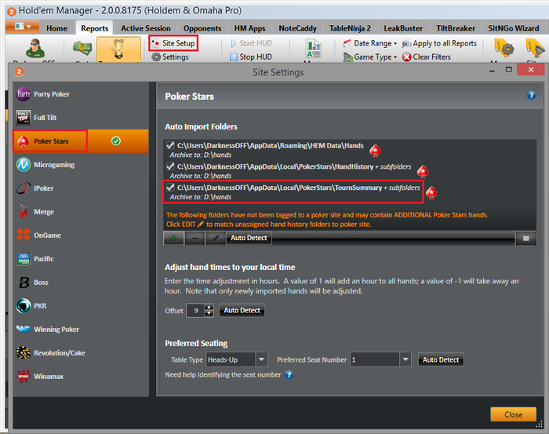The image size is (549, 434).
Task: Open the application menu dropdown button
Action: [22, 27]
